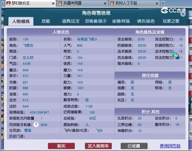Click the 副本积分 value 18

[177, 125]
